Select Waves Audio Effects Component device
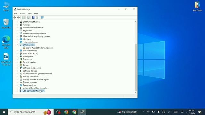Viewport: 205px width, 115px height. pos(39,48)
